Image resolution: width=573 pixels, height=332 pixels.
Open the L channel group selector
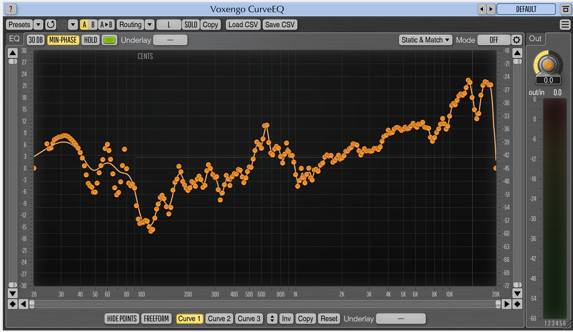[169, 25]
